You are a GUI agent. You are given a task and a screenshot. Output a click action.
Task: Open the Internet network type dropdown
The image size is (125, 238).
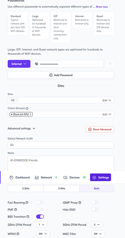click(x=19, y=64)
